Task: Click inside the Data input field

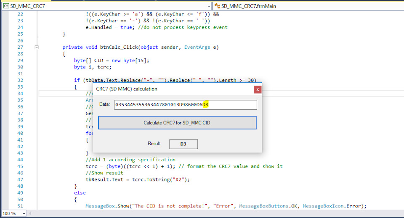Action: (x=186, y=105)
